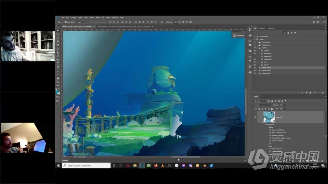Select the Move tool in the toolbox
The image size is (328, 184).
pos(58,30)
